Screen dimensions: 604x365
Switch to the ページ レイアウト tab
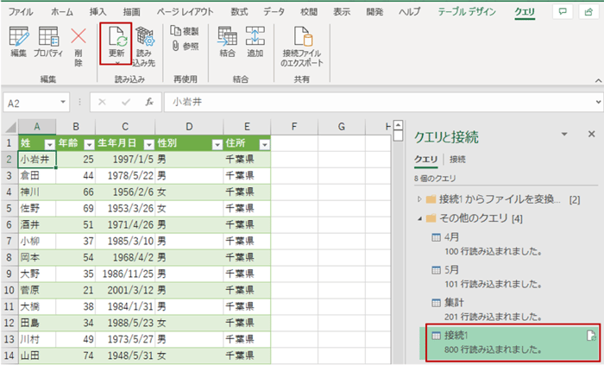tap(185, 12)
